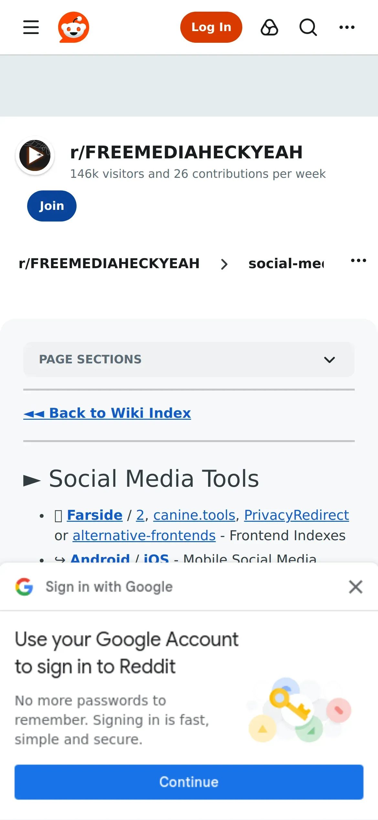Select the social-media breadcrumb item
Image resolution: width=378 pixels, height=820 pixels.
286,264
